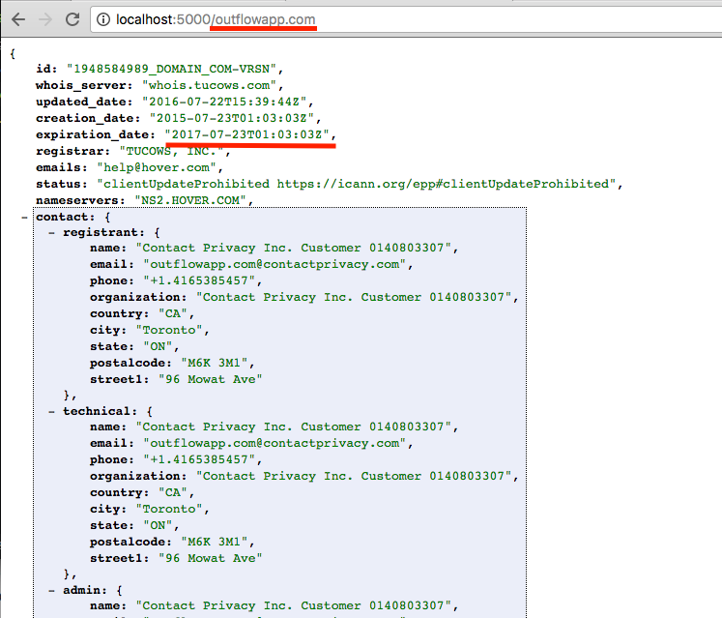Focus the address bar URL field
The width and height of the screenshot is (722, 618).
406,19
